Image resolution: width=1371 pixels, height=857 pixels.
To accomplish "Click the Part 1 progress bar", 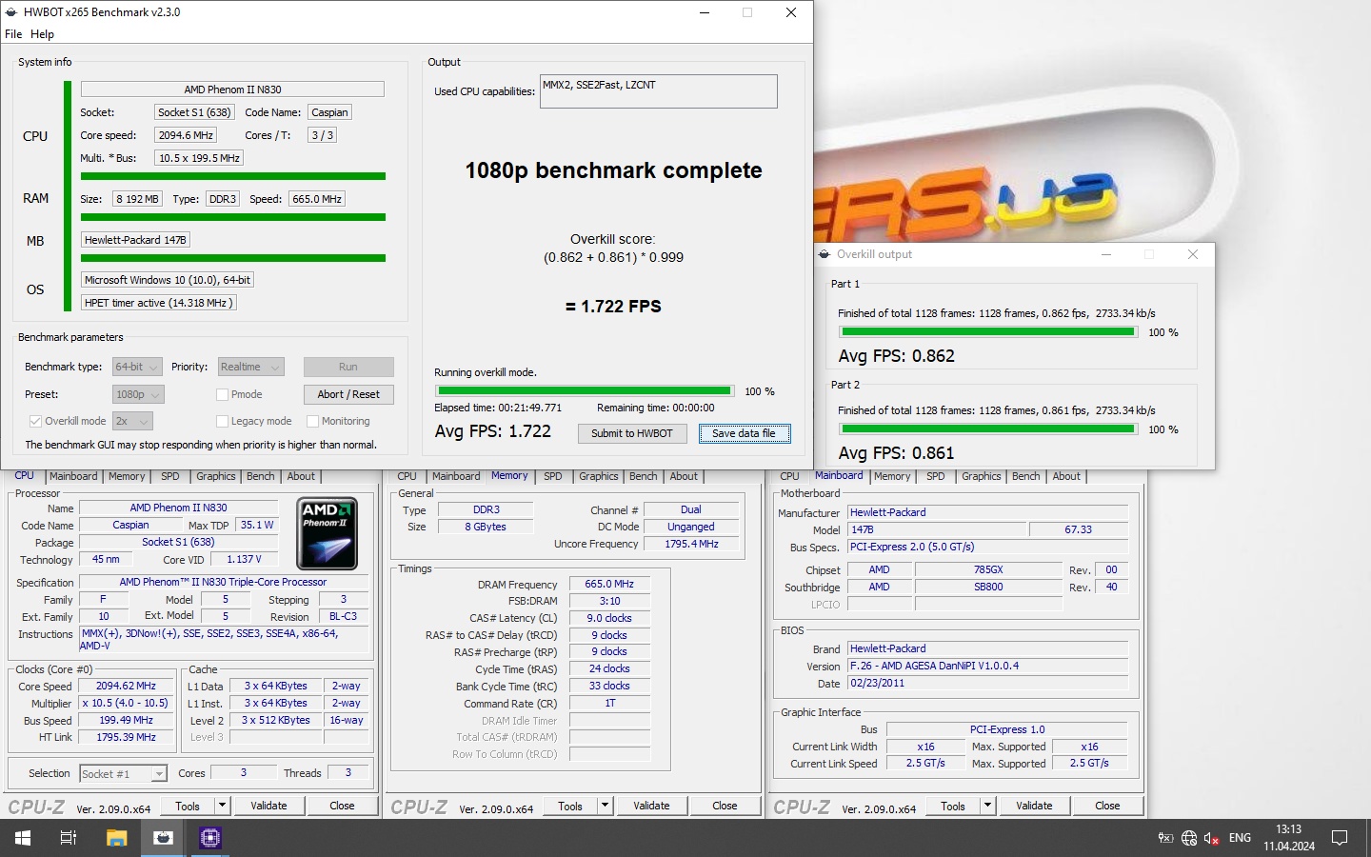I will point(987,332).
